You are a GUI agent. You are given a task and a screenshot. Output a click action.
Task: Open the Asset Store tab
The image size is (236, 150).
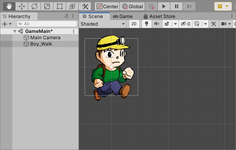click(x=159, y=16)
